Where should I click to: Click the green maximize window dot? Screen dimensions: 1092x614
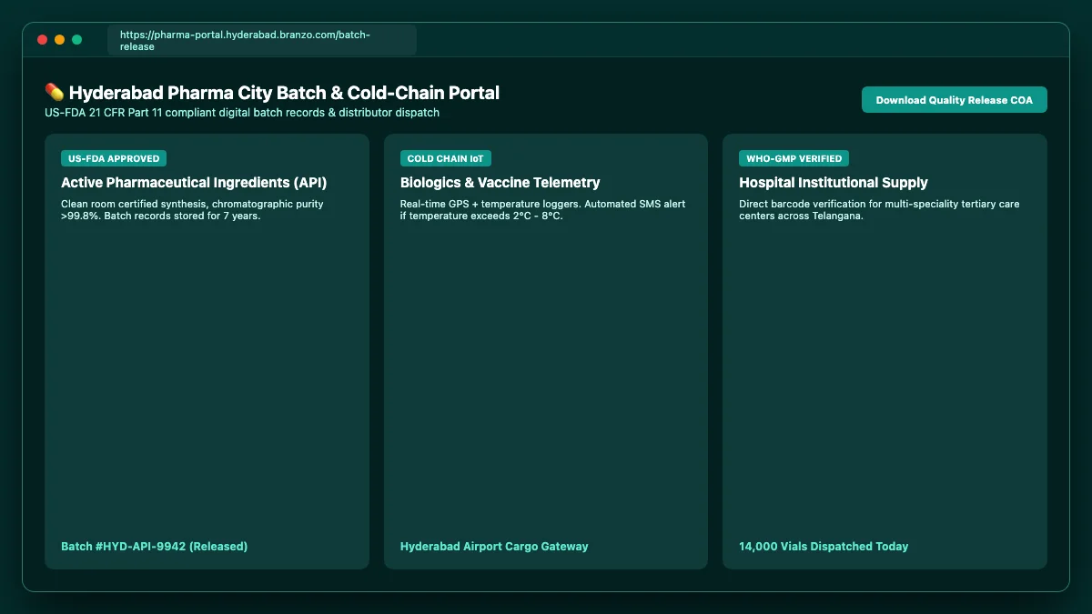(x=76, y=40)
